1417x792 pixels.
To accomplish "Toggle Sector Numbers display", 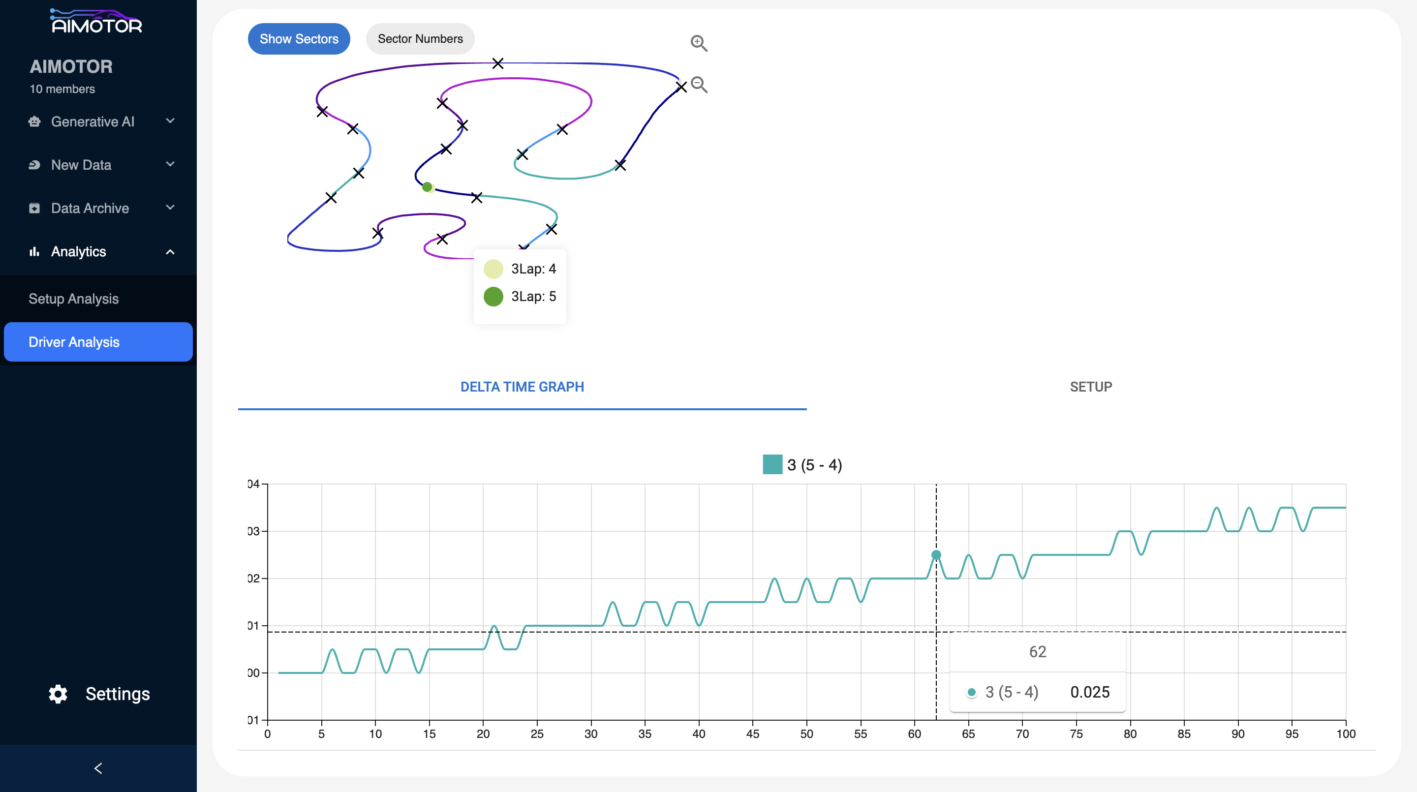I will tap(420, 39).
